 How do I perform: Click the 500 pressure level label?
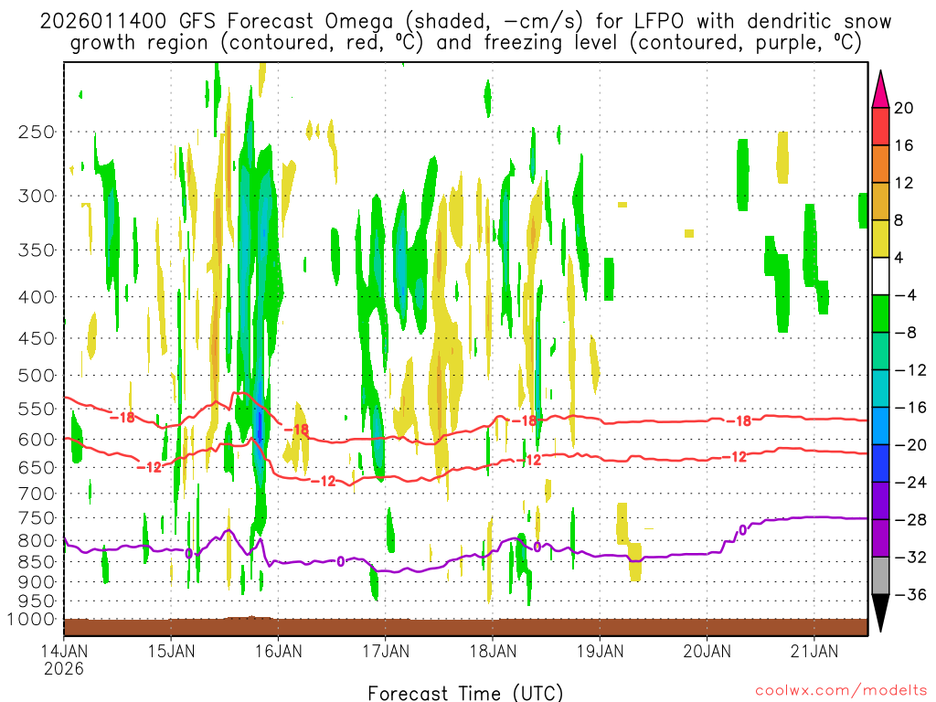pos(37,376)
